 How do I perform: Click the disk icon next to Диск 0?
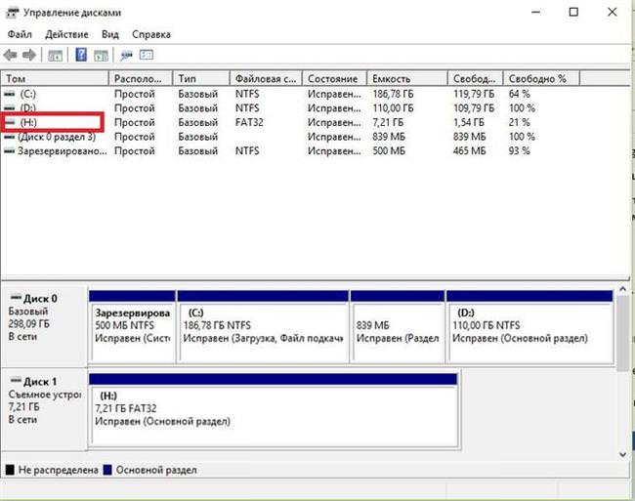pos(16,298)
